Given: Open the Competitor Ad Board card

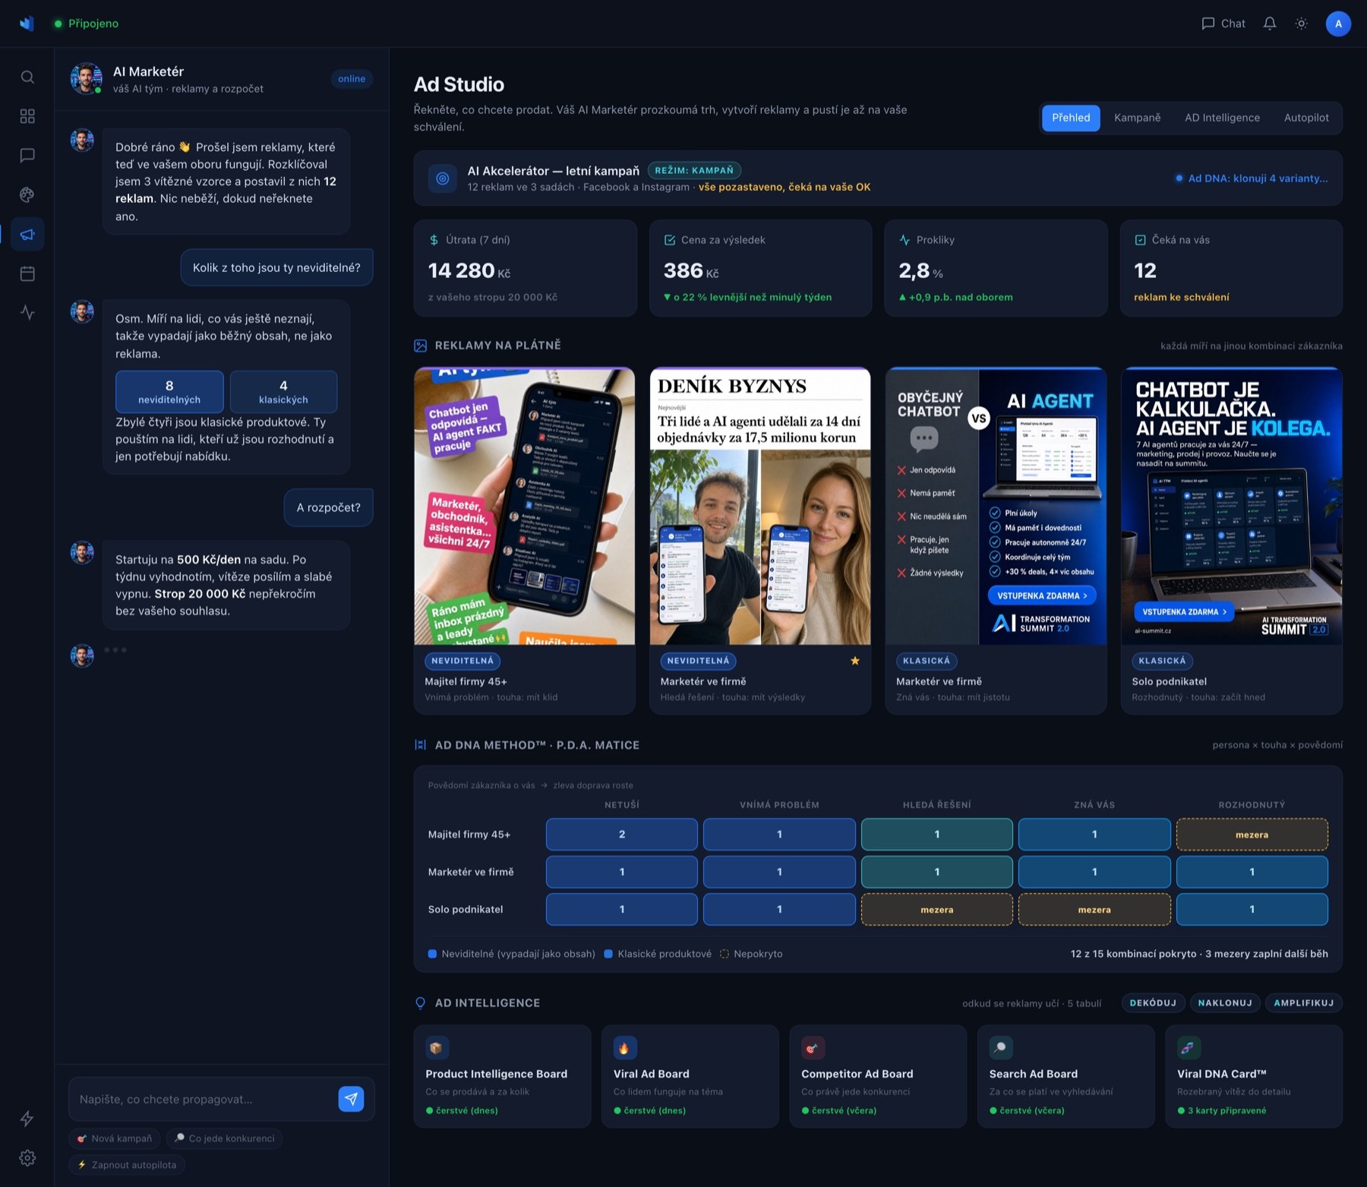Looking at the screenshot, I should [x=878, y=1076].
